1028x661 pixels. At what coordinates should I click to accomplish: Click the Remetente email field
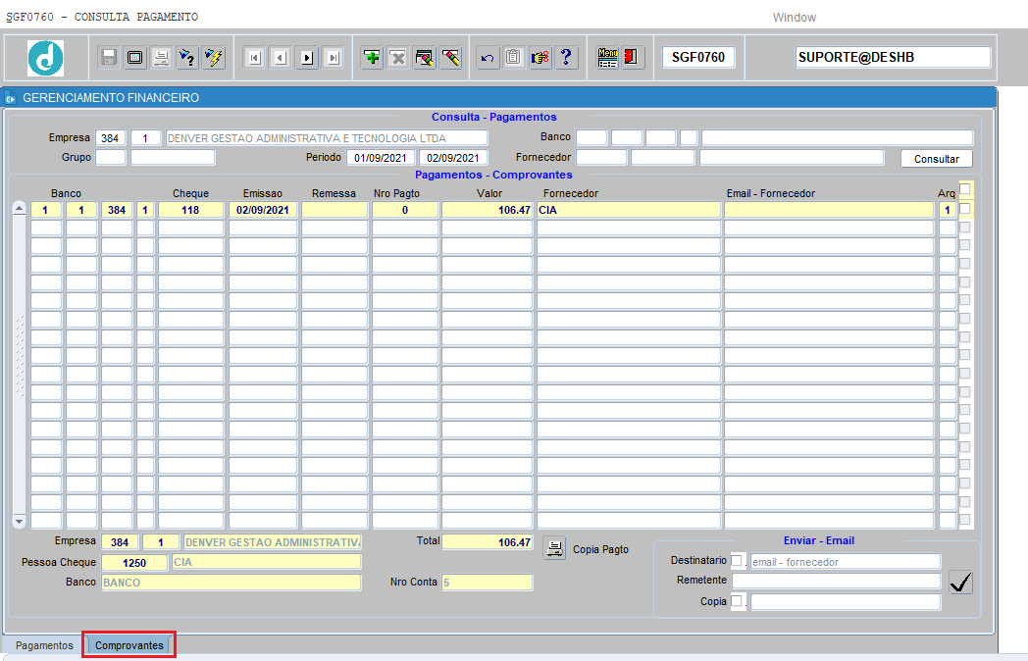[x=837, y=581]
